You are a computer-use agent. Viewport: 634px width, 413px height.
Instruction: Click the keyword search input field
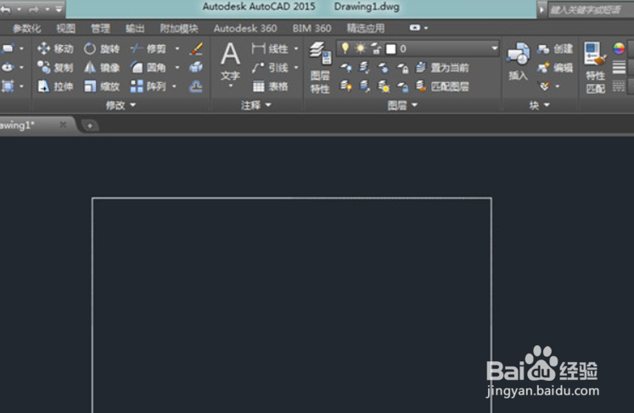(591, 9)
